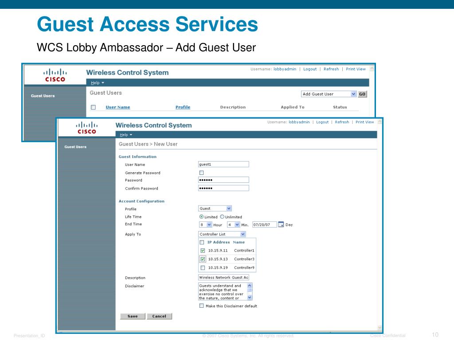
Task: Select Guest Users in the back window sidebar
Action: click(x=43, y=96)
